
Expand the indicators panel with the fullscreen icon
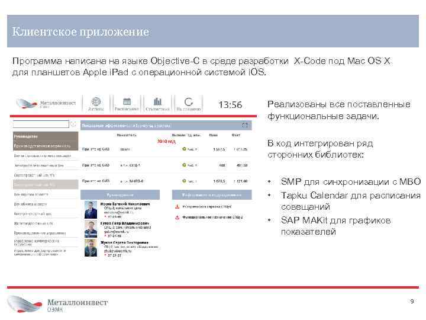[x=245, y=126]
